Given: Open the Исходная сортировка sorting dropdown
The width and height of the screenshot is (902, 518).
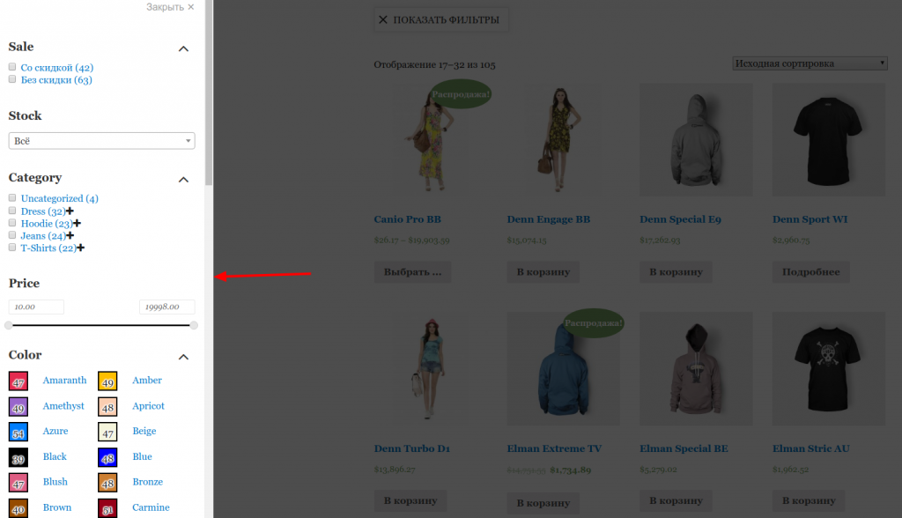Looking at the screenshot, I should tap(810, 63).
